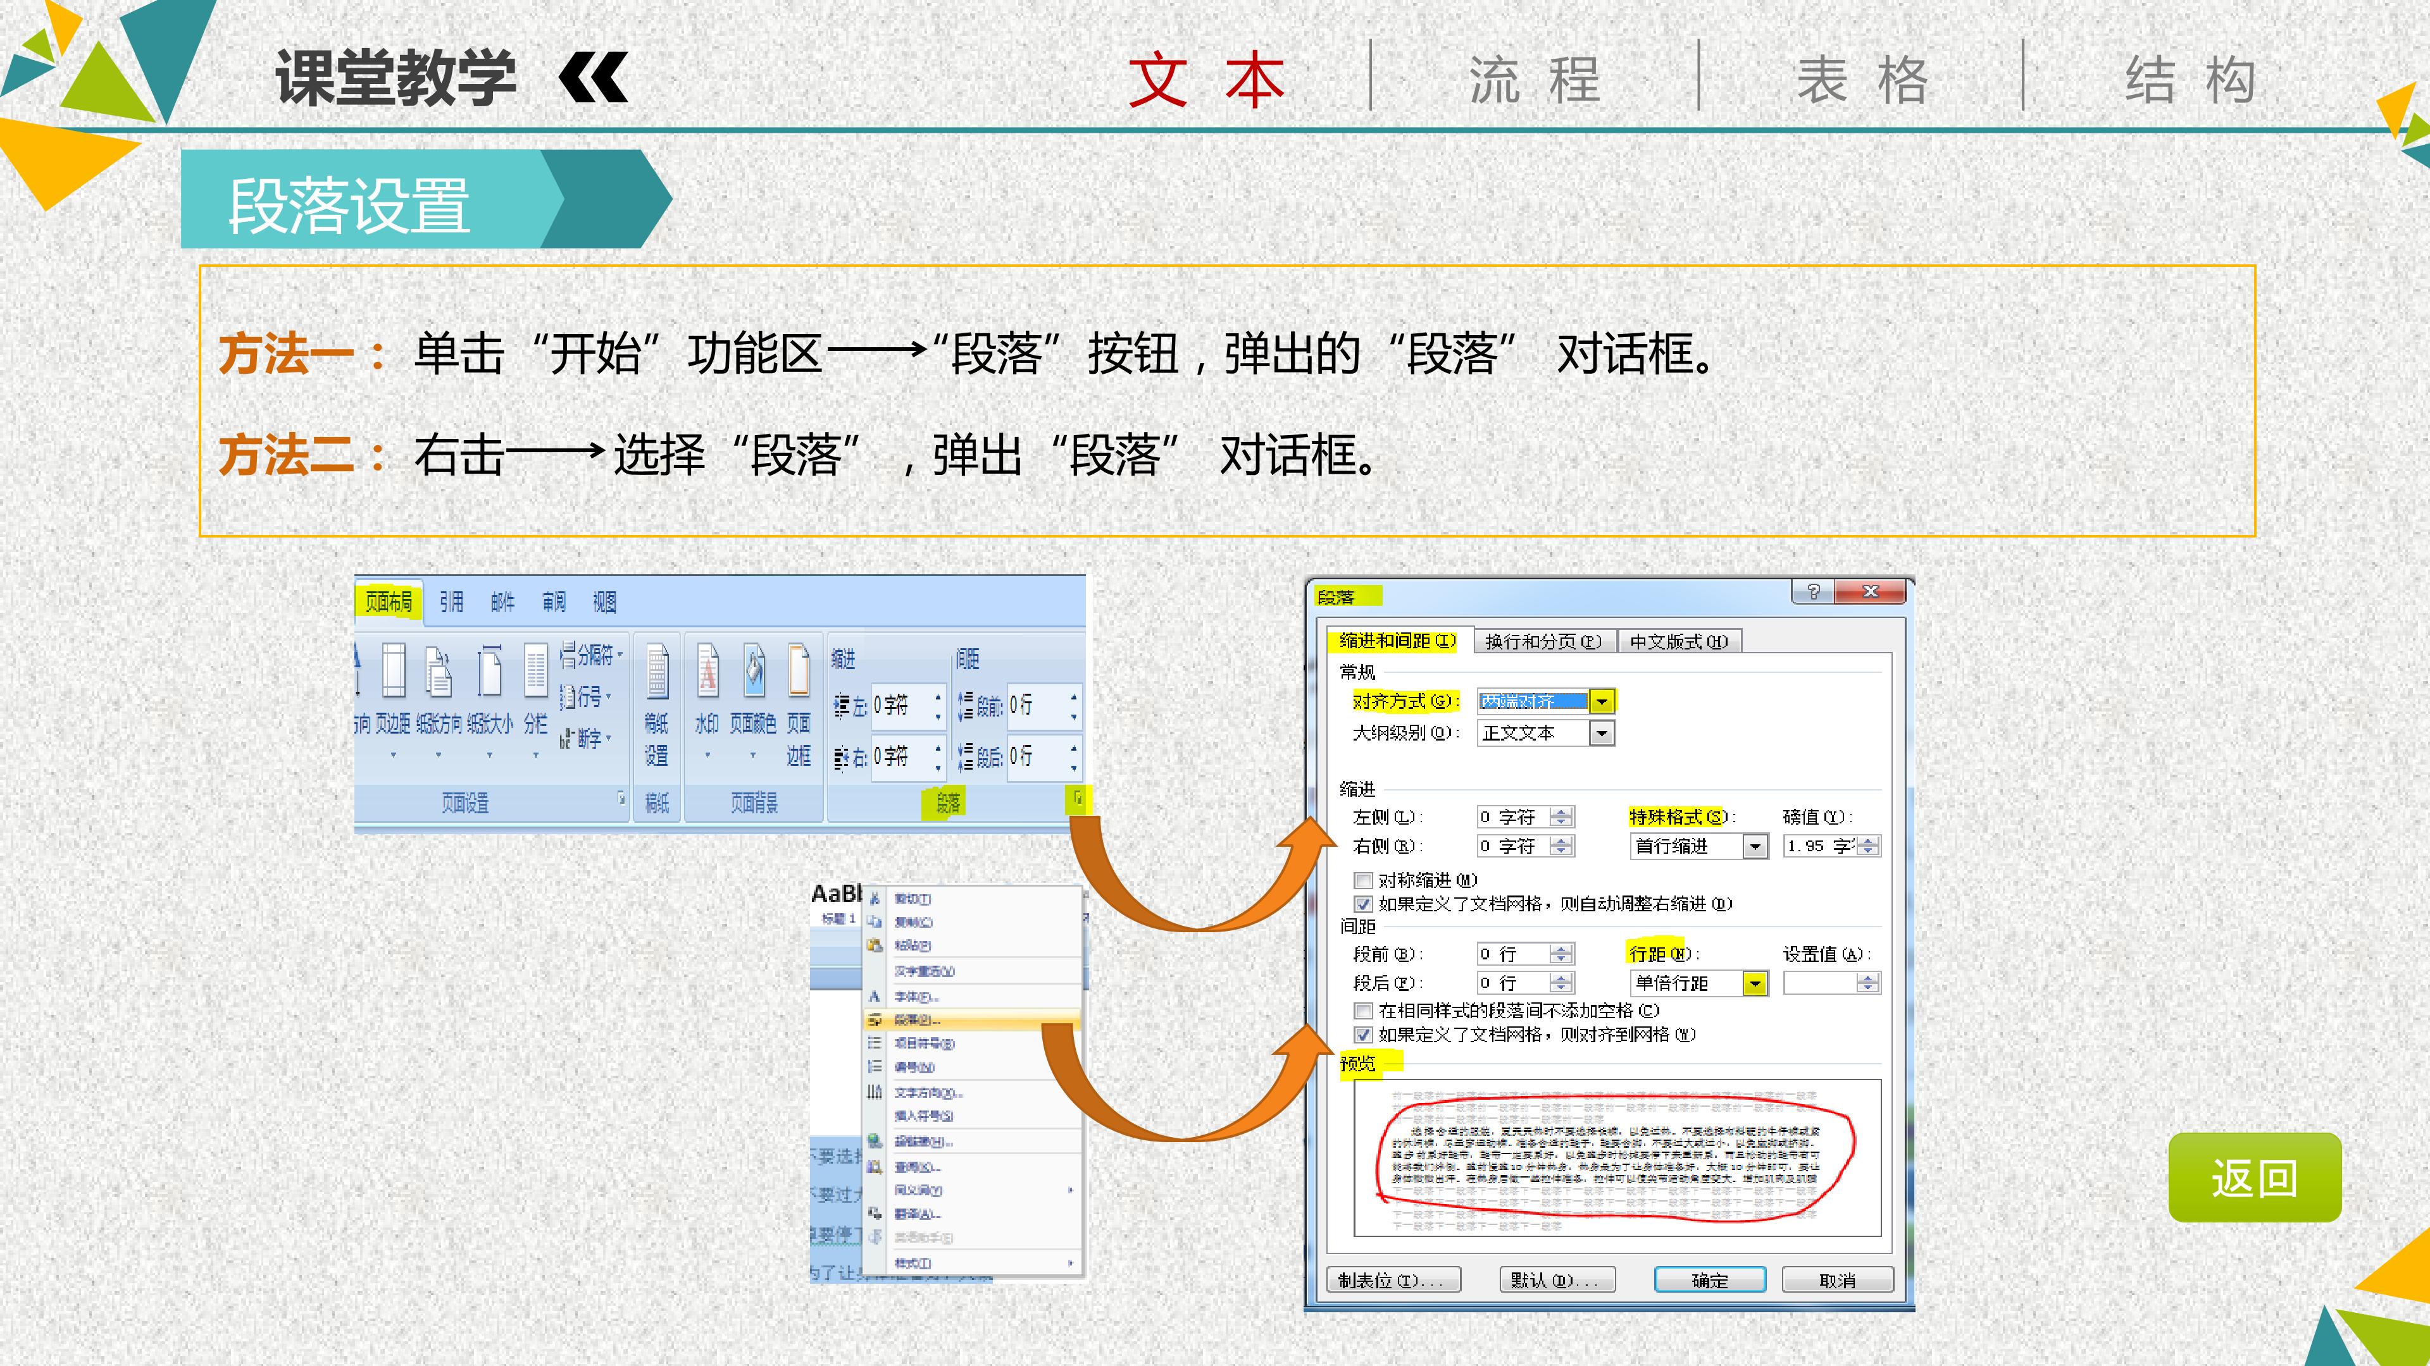Click the 取消 button
Image resolution: width=2430 pixels, height=1366 pixels.
click(1836, 1280)
